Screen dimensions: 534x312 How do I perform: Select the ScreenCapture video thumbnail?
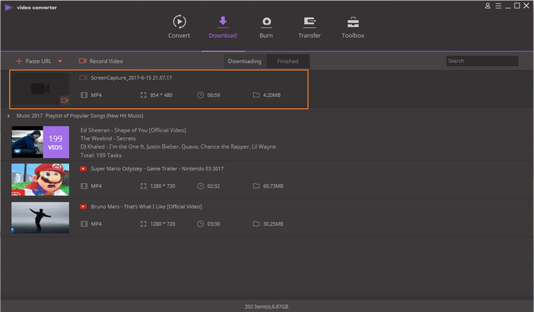[x=40, y=89]
